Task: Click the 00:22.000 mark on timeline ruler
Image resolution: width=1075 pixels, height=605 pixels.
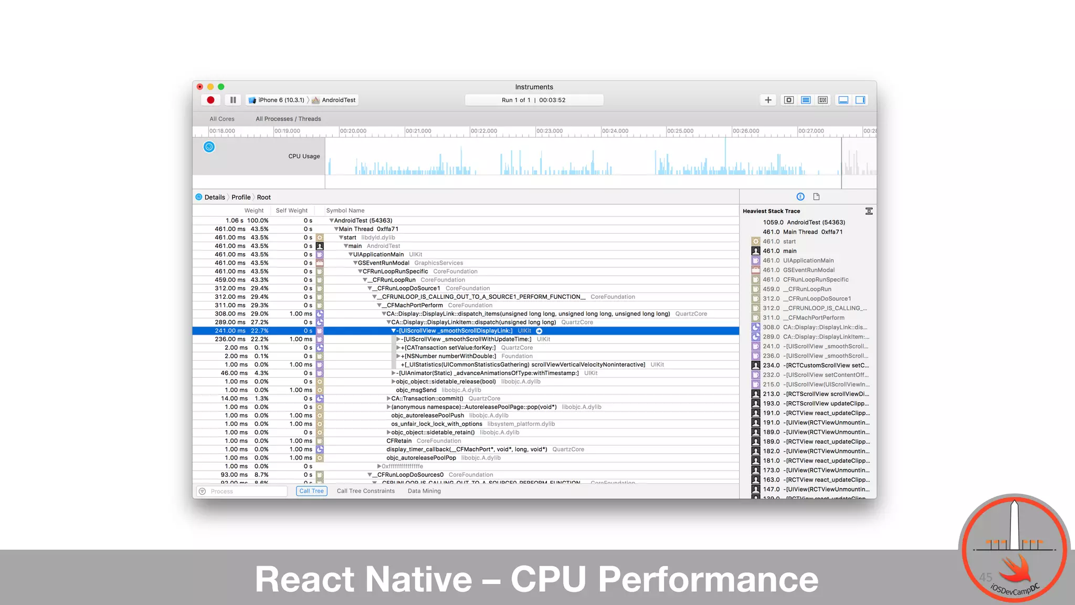Action: 483,131
